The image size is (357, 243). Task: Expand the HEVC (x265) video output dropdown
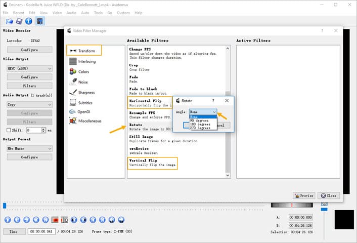28,68
